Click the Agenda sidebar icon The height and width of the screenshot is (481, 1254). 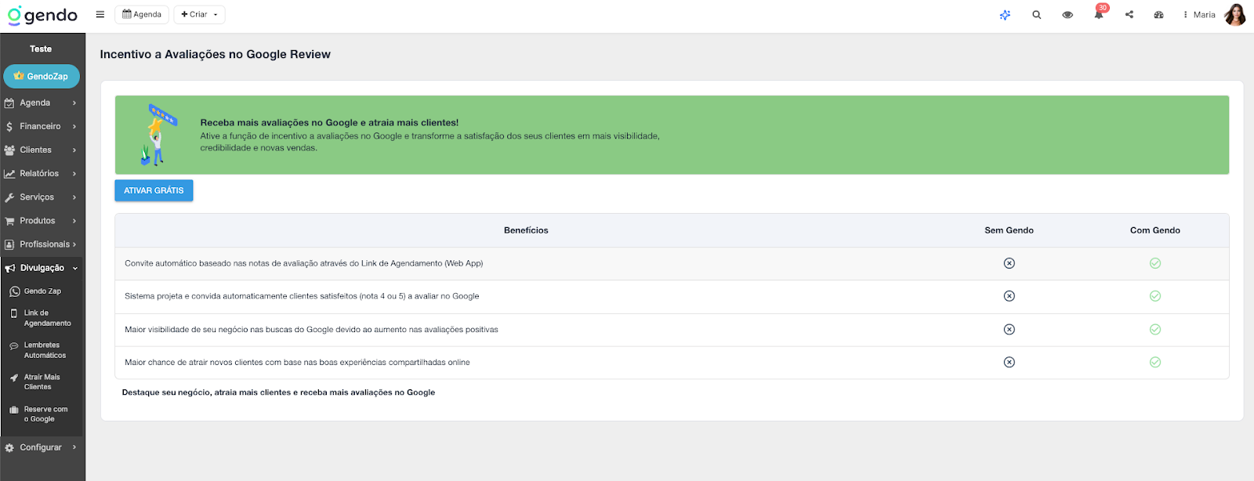(9, 103)
